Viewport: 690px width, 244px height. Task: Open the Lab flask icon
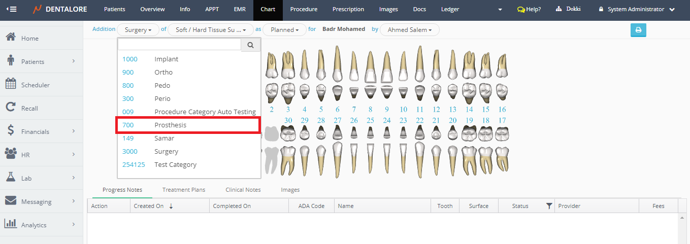(11, 178)
